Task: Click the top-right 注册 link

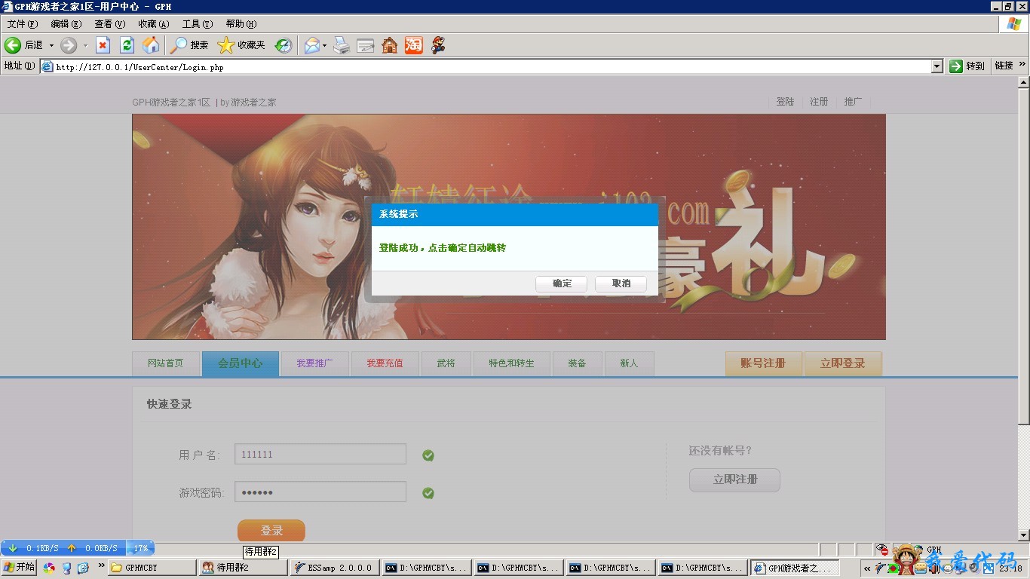Action: pos(819,102)
